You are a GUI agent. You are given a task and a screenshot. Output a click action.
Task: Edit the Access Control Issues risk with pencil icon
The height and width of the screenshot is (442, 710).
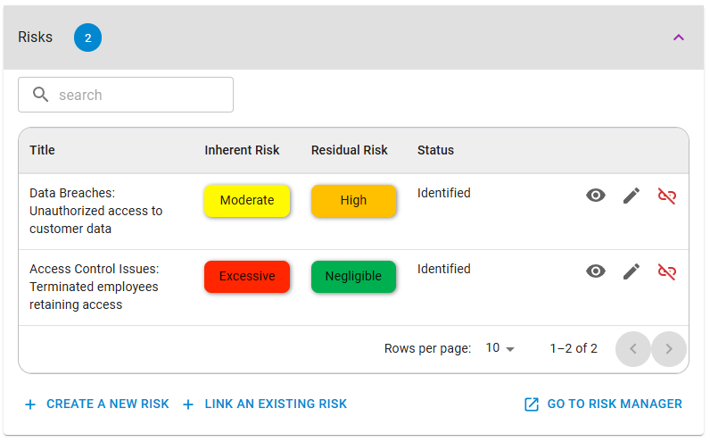[x=632, y=271]
